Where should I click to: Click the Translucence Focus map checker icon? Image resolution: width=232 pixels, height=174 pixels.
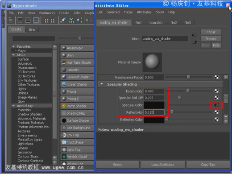(216, 77)
